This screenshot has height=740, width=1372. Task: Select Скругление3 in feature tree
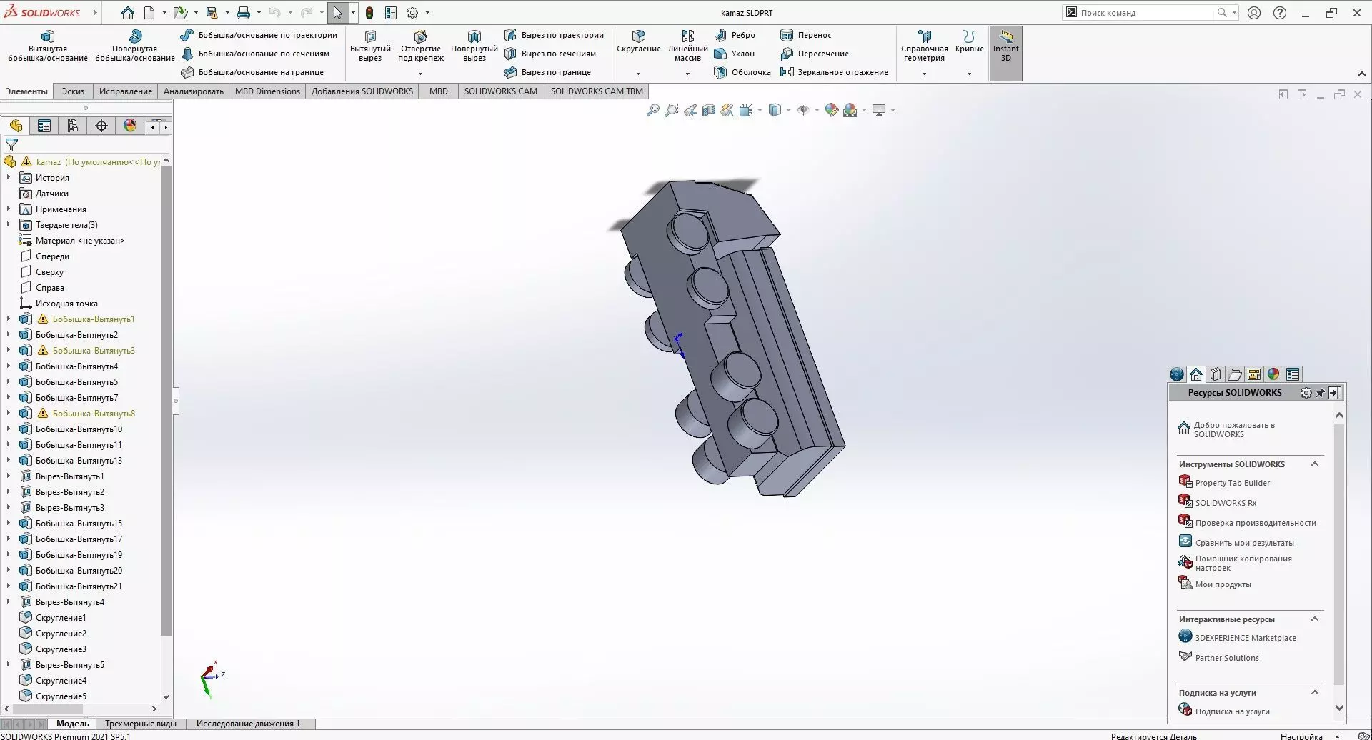pyautogui.click(x=61, y=649)
